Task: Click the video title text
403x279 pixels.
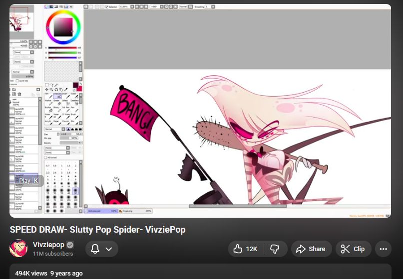Action: (97, 230)
